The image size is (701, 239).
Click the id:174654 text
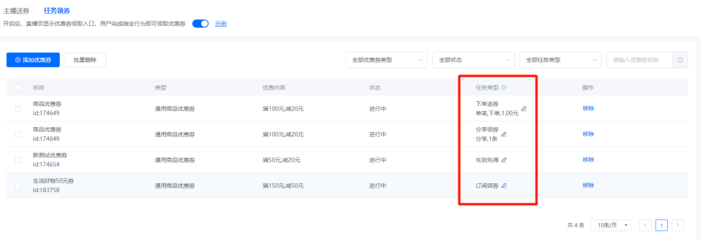point(46,165)
